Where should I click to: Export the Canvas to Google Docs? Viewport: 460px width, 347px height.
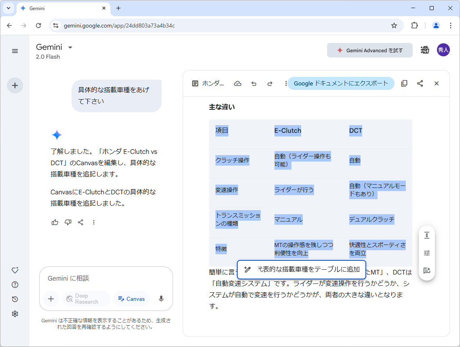[341, 83]
